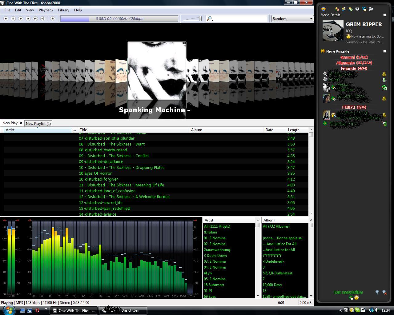The height and width of the screenshot is (315, 394).
Task: Sort playlist by the Album column header
Action: pyautogui.click(x=227, y=130)
